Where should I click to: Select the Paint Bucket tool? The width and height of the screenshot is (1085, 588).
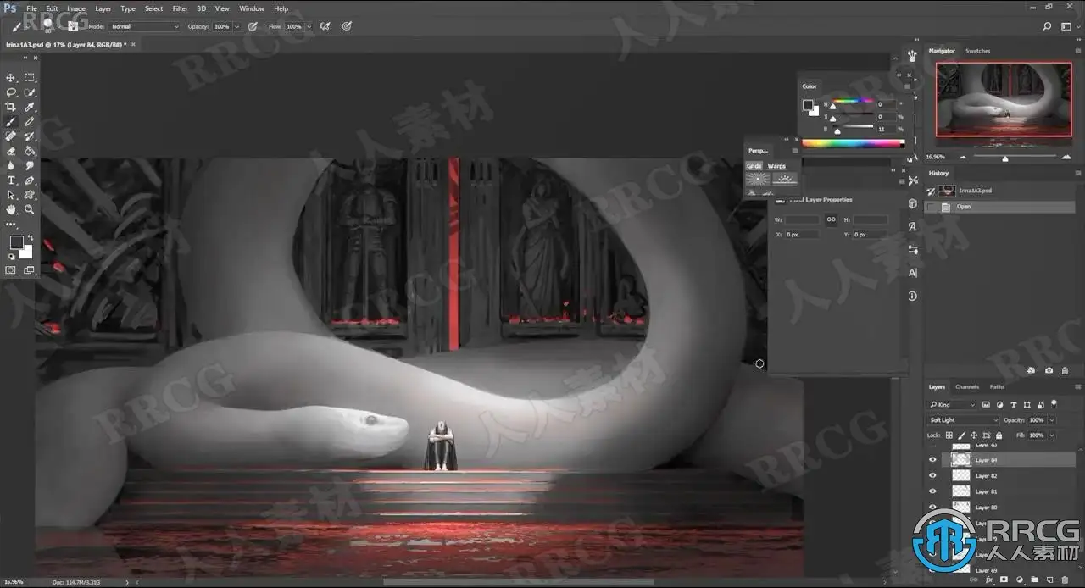(x=30, y=151)
